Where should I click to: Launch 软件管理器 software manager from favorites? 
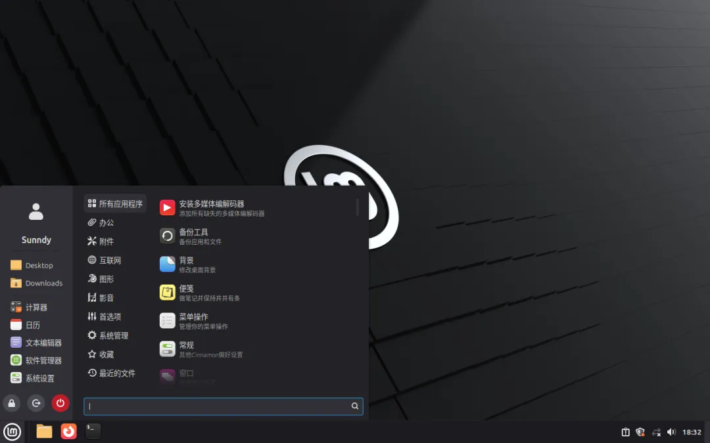click(x=36, y=360)
